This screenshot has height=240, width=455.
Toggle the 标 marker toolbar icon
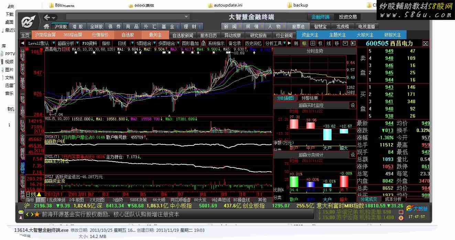[304, 43]
